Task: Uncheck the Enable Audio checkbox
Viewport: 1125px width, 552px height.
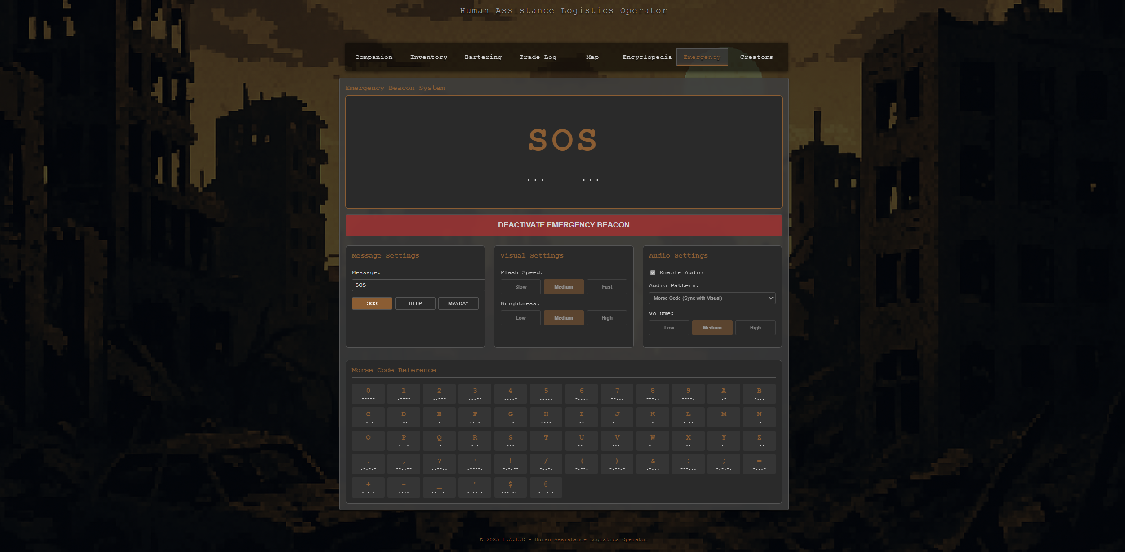Action: [653, 272]
